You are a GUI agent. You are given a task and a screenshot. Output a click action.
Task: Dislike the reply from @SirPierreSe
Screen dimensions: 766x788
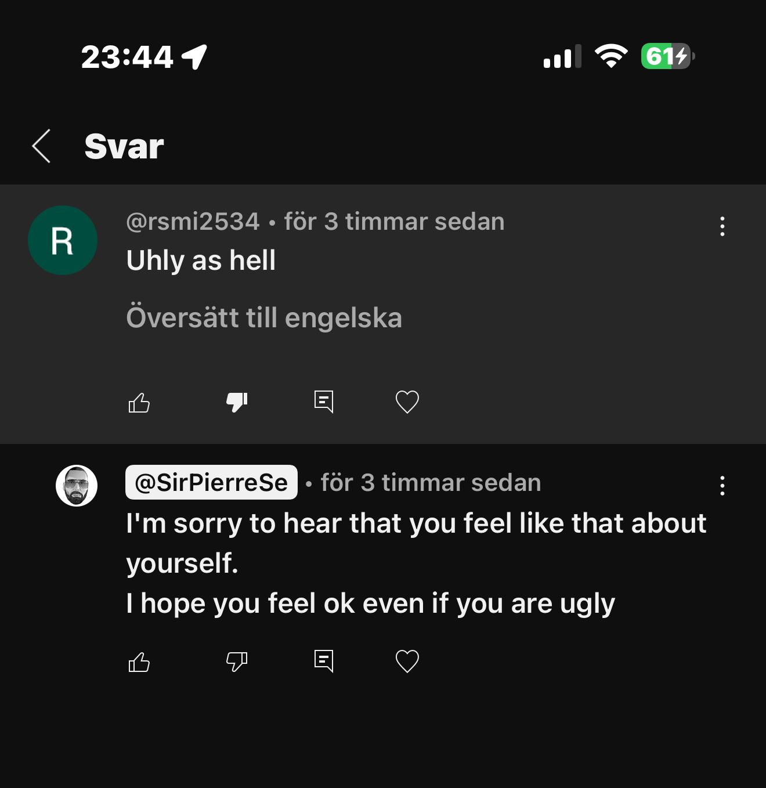[237, 661]
